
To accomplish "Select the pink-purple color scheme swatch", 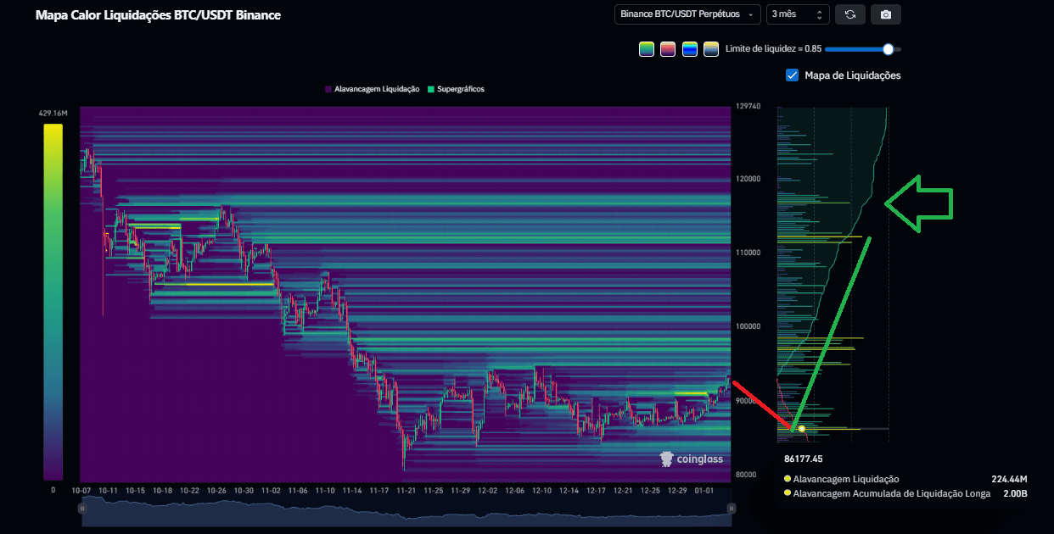I will (x=668, y=49).
